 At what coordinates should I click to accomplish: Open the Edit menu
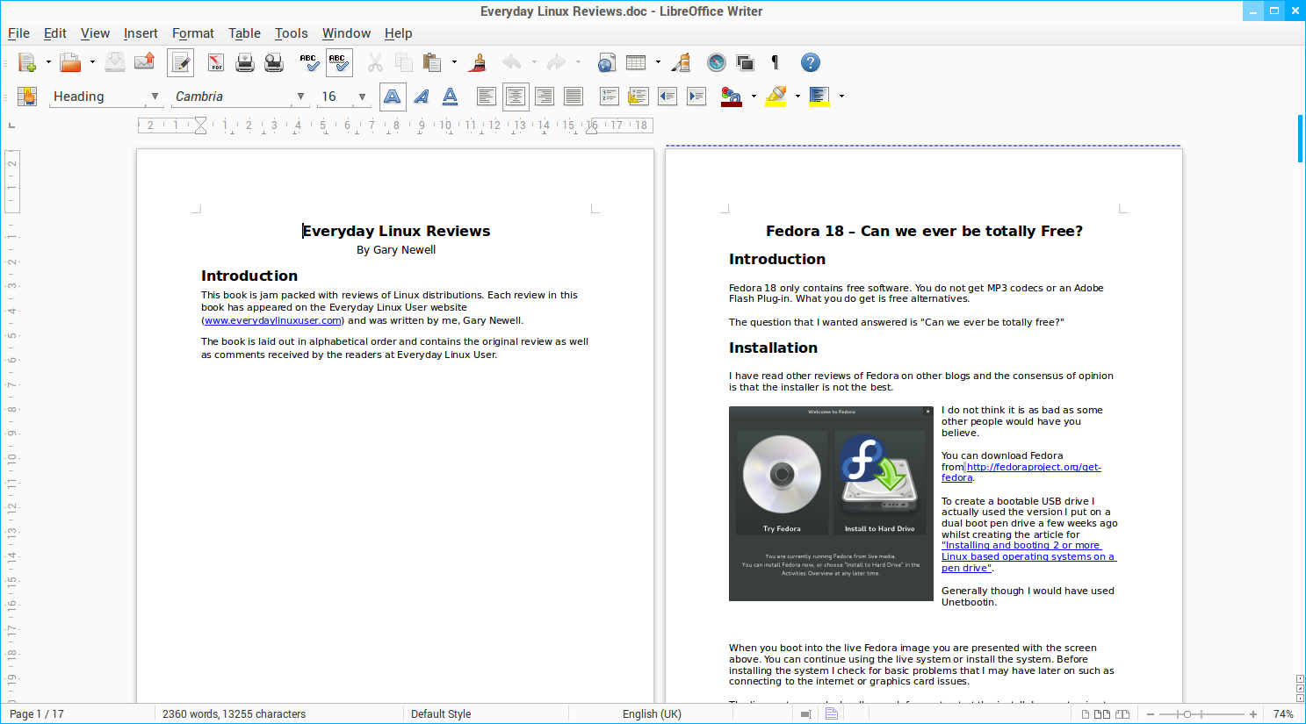[55, 33]
